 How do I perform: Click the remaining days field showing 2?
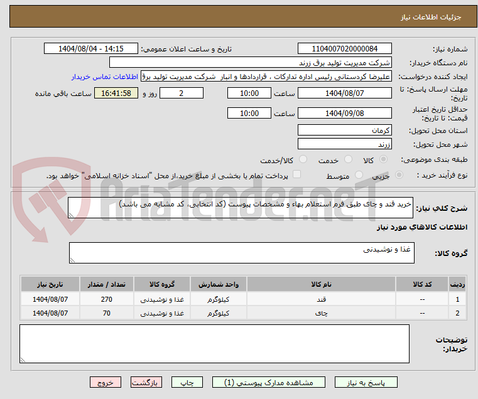(182, 93)
